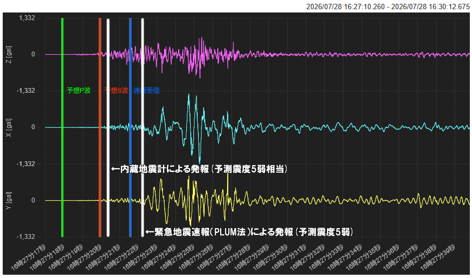472x278 pixels.
Task: Click the red 予想S波 label
Action: tap(116, 91)
